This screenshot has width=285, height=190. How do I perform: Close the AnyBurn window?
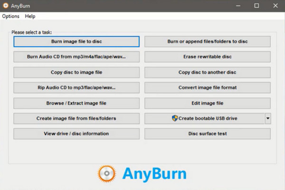tap(275, 6)
